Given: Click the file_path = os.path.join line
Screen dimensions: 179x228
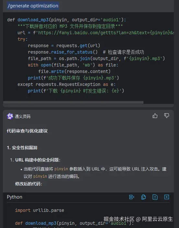Looking at the screenshot, I should pyautogui.click(x=96, y=58).
